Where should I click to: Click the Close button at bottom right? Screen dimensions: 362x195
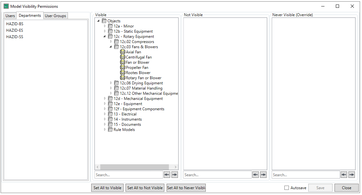point(346,188)
